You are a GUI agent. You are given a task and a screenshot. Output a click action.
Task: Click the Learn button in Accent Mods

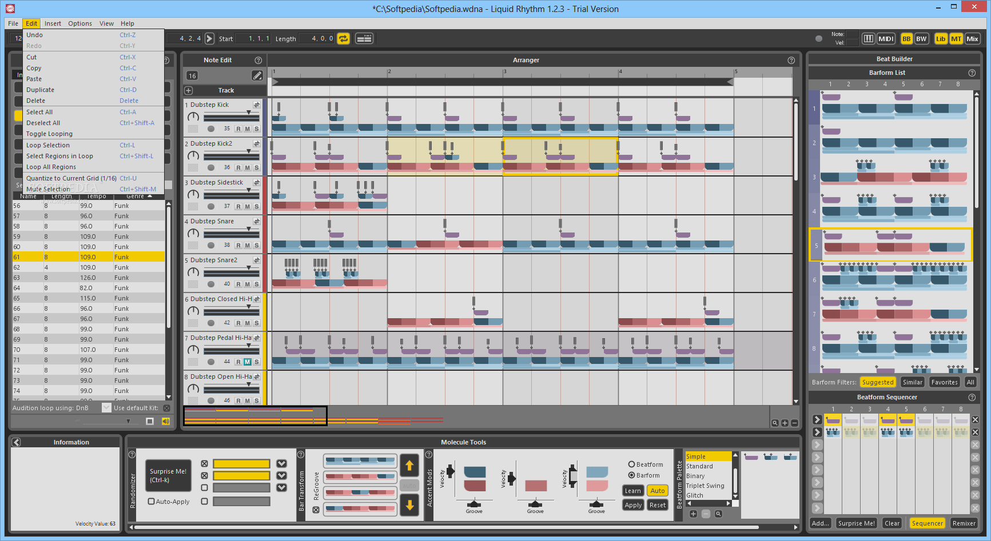click(x=632, y=491)
